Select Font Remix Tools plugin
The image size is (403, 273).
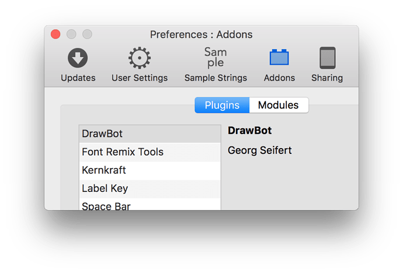150,152
